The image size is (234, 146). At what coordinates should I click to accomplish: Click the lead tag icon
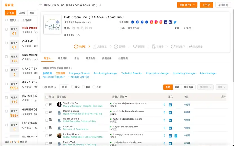coord(78,35)
